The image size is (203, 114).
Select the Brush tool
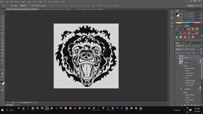pyautogui.click(x=2, y=36)
